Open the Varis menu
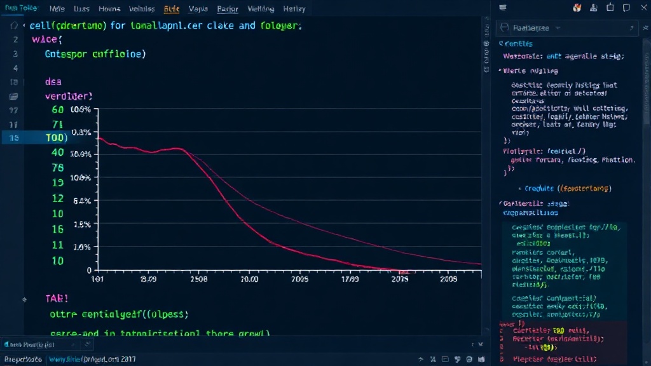Screen dimensions: 651x366 [x=198, y=9]
